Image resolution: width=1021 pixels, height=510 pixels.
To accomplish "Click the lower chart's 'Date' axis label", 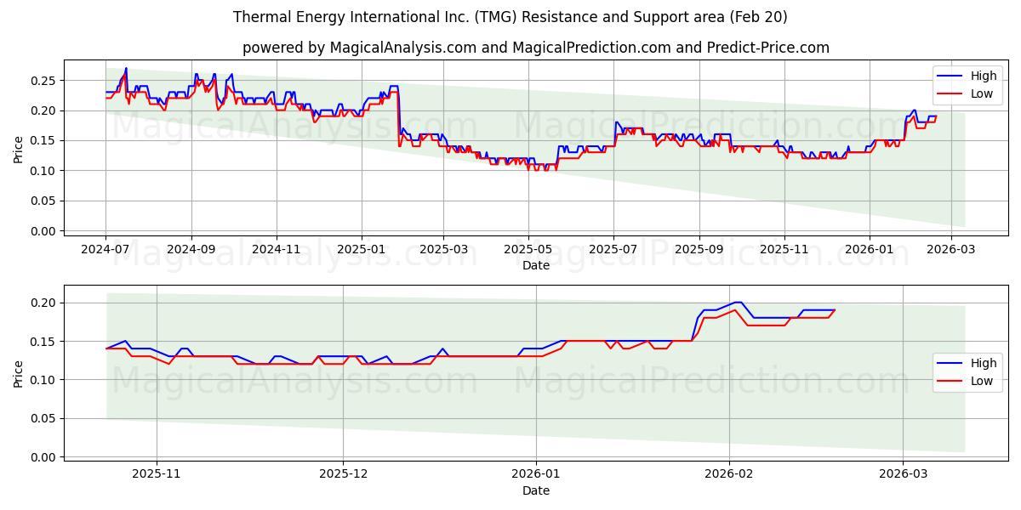I will coord(536,490).
